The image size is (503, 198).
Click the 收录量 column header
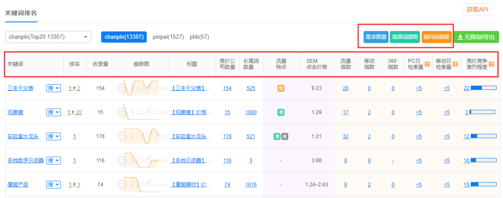click(x=101, y=64)
